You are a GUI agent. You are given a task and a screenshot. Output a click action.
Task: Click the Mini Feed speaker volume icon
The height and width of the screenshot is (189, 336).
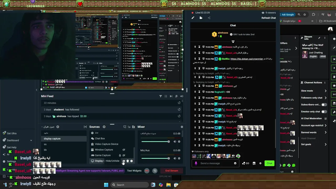pyautogui.click(x=182, y=96)
